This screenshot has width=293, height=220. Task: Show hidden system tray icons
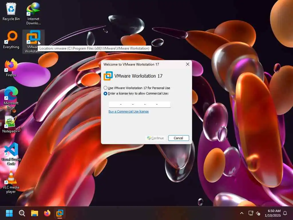click(x=241, y=213)
